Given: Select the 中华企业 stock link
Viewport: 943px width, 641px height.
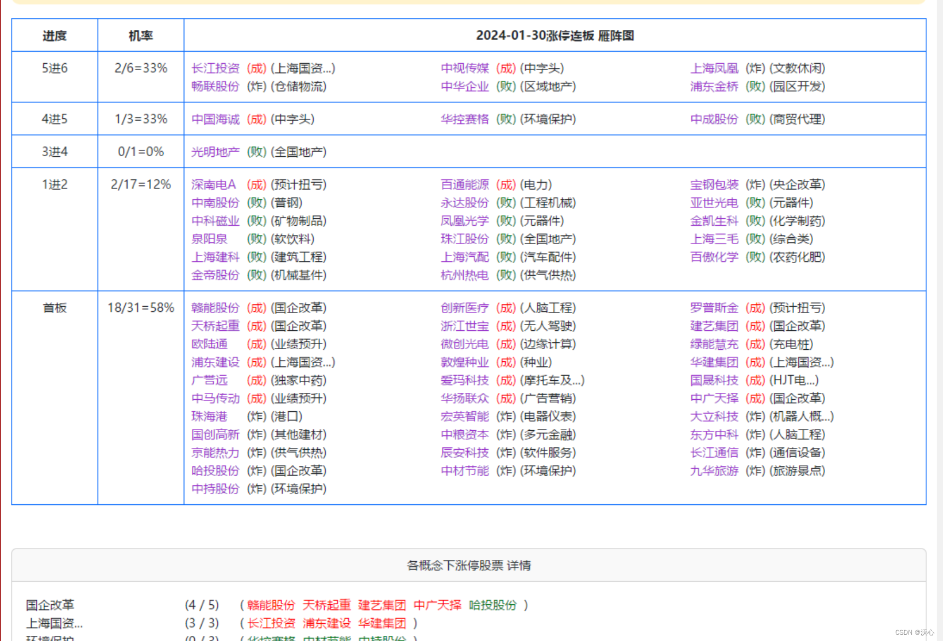Looking at the screenshot, I should [464, 87].
